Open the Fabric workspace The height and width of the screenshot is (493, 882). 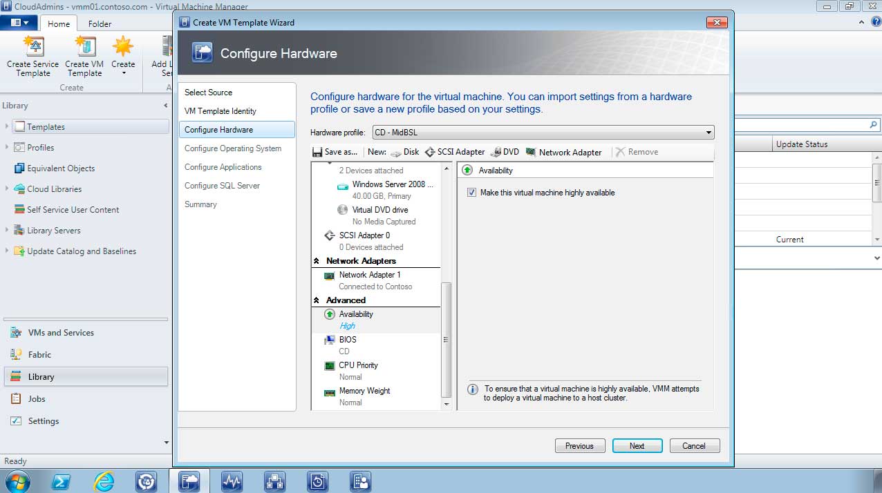[86, 355]
